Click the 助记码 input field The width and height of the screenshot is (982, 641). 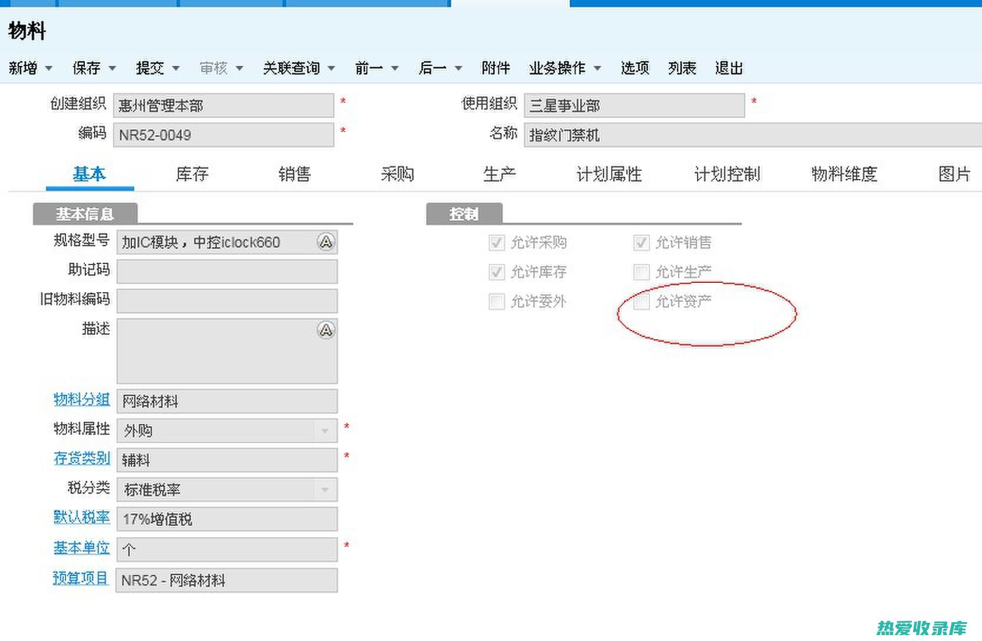tap(227, 272)
